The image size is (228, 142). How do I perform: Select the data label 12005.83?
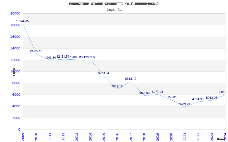[76, 57]
